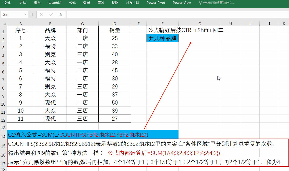Select column E header
The image size is (289, 171).
click(x=139, y=24)
